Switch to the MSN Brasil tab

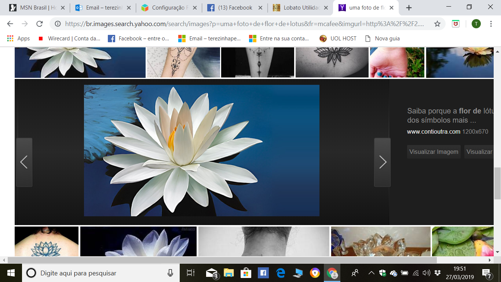37,8
